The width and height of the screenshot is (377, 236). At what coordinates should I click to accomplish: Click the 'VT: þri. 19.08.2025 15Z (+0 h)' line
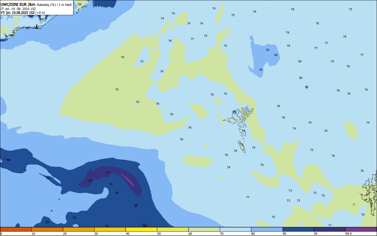[23, 13]
